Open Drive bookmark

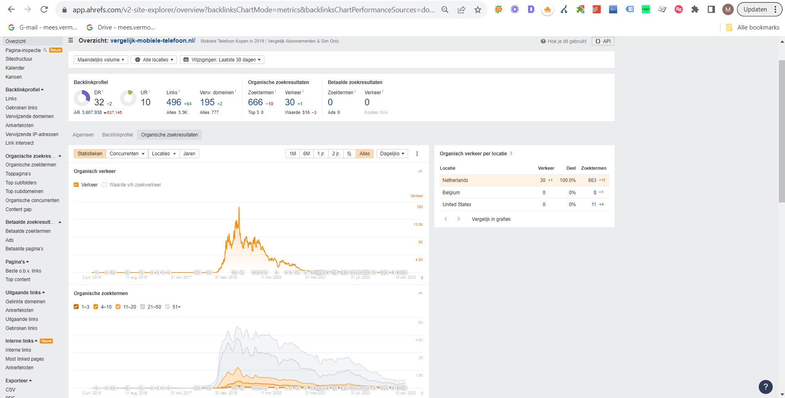(121, 27)
